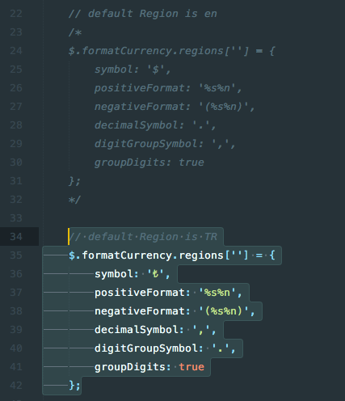Click commented "symbol: '$'," on line 25
Screen dimensions: 345x401
pos(133,70)
